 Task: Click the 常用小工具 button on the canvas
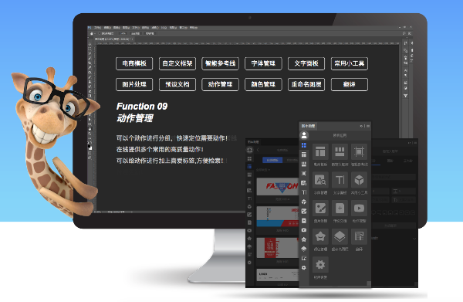point(350,63)
